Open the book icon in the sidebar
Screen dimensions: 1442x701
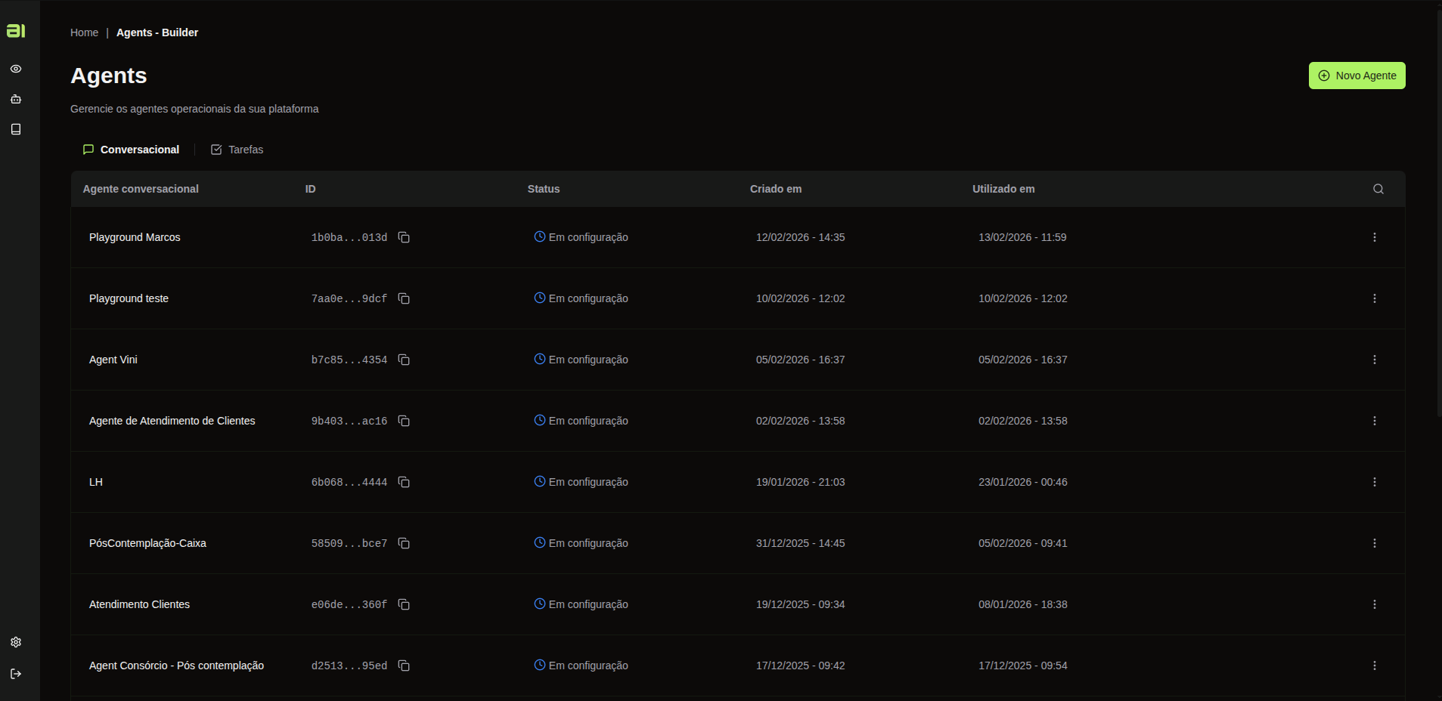(16, 129)
